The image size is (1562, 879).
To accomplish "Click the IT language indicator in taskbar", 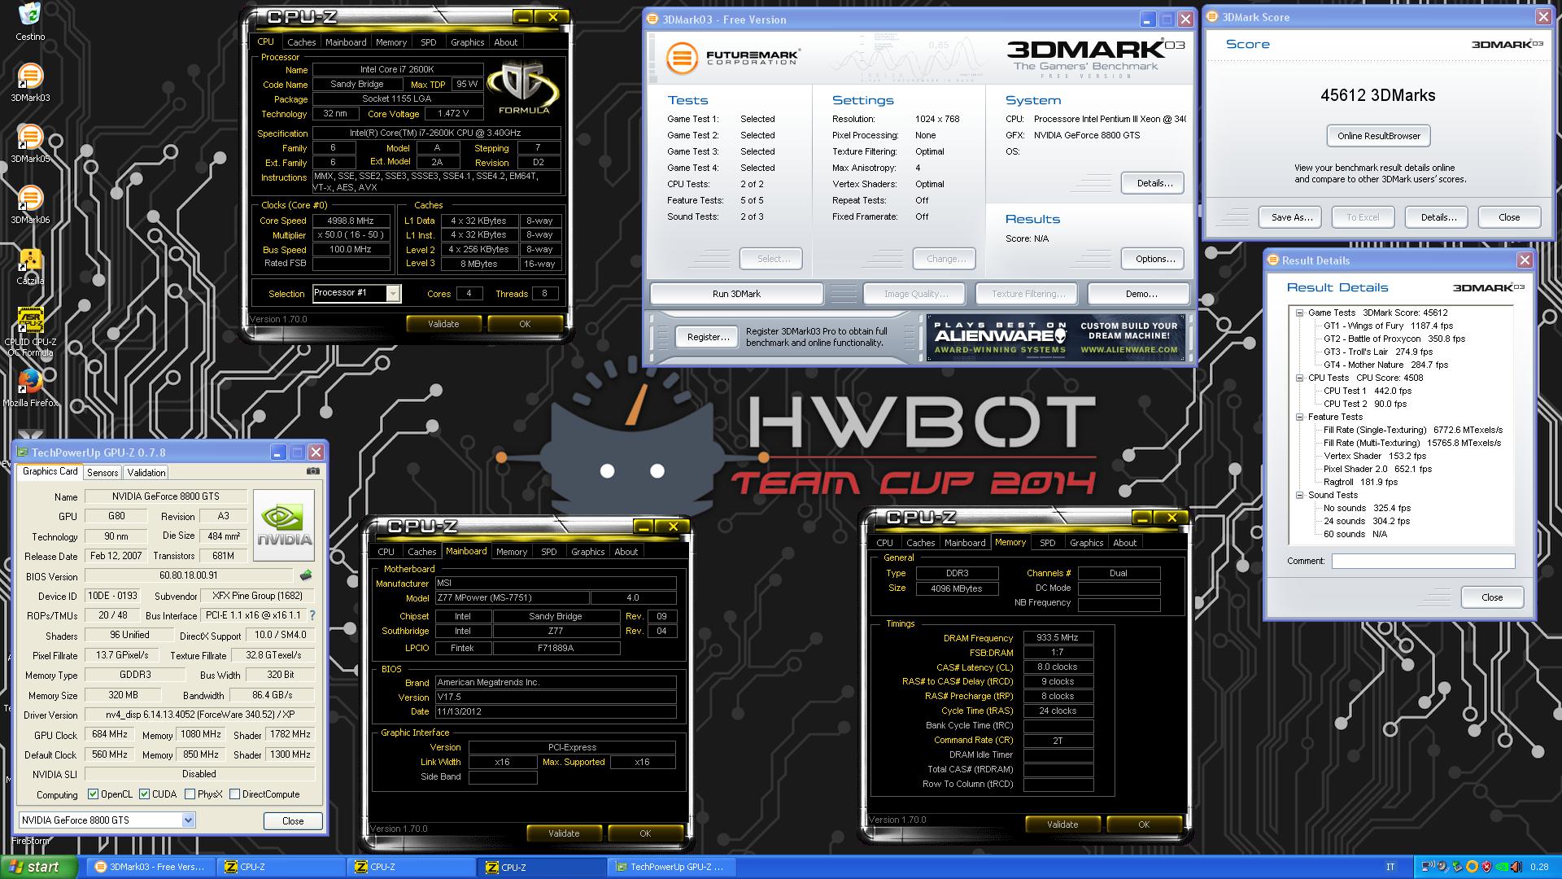I will click(1390, 867).
